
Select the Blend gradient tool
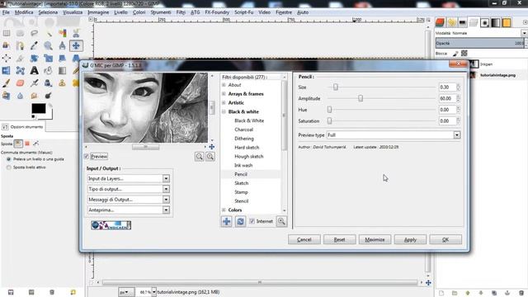63,70
